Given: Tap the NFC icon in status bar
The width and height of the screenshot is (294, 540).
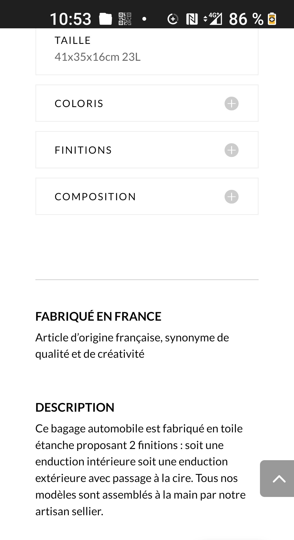Looking at the screenshot, I should (x=192, y=19).
